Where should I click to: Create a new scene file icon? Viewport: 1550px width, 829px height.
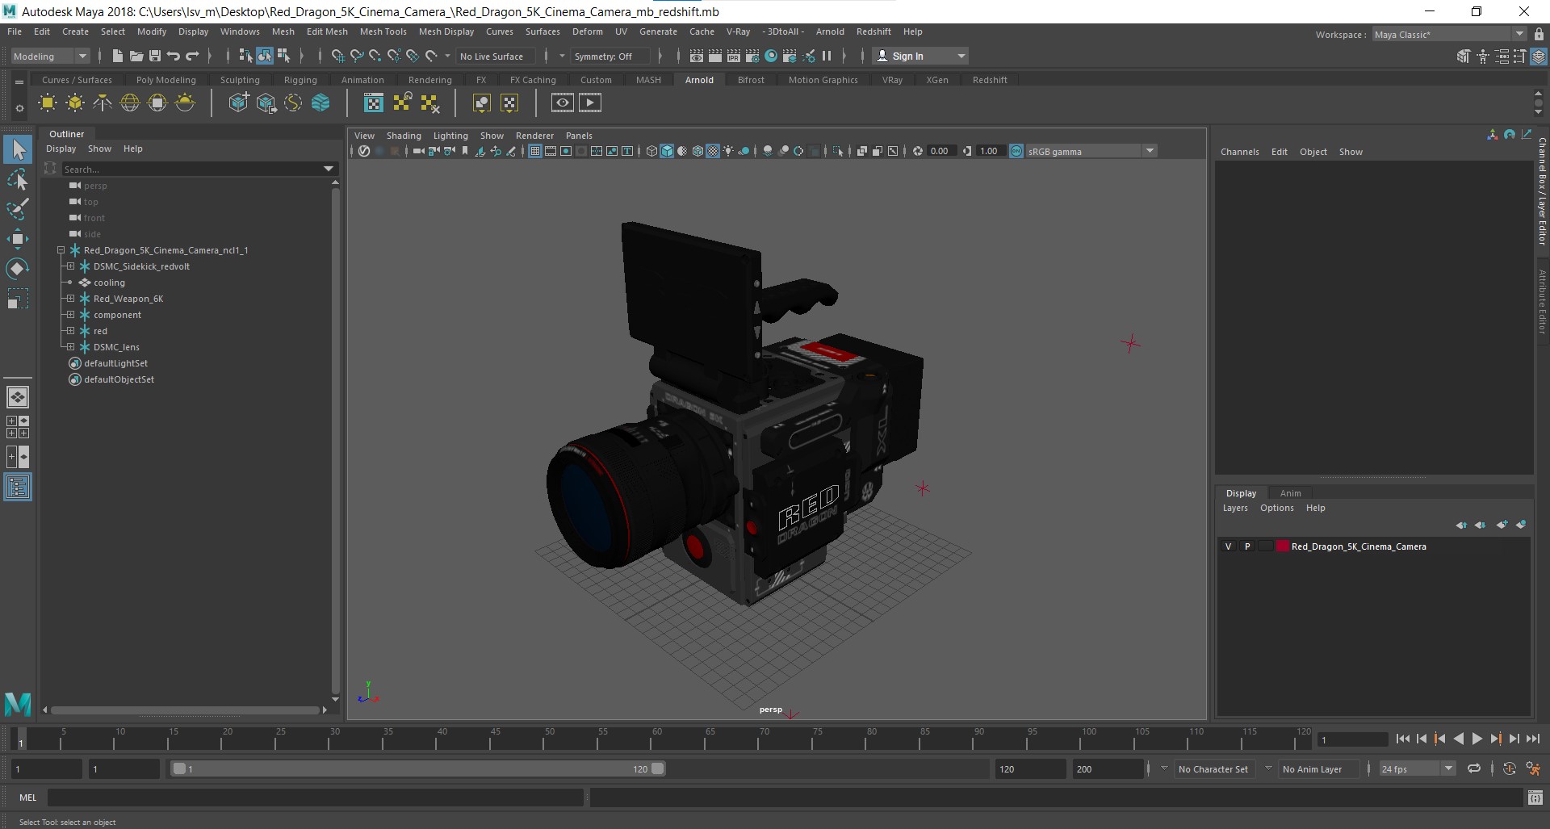(117, 56)
